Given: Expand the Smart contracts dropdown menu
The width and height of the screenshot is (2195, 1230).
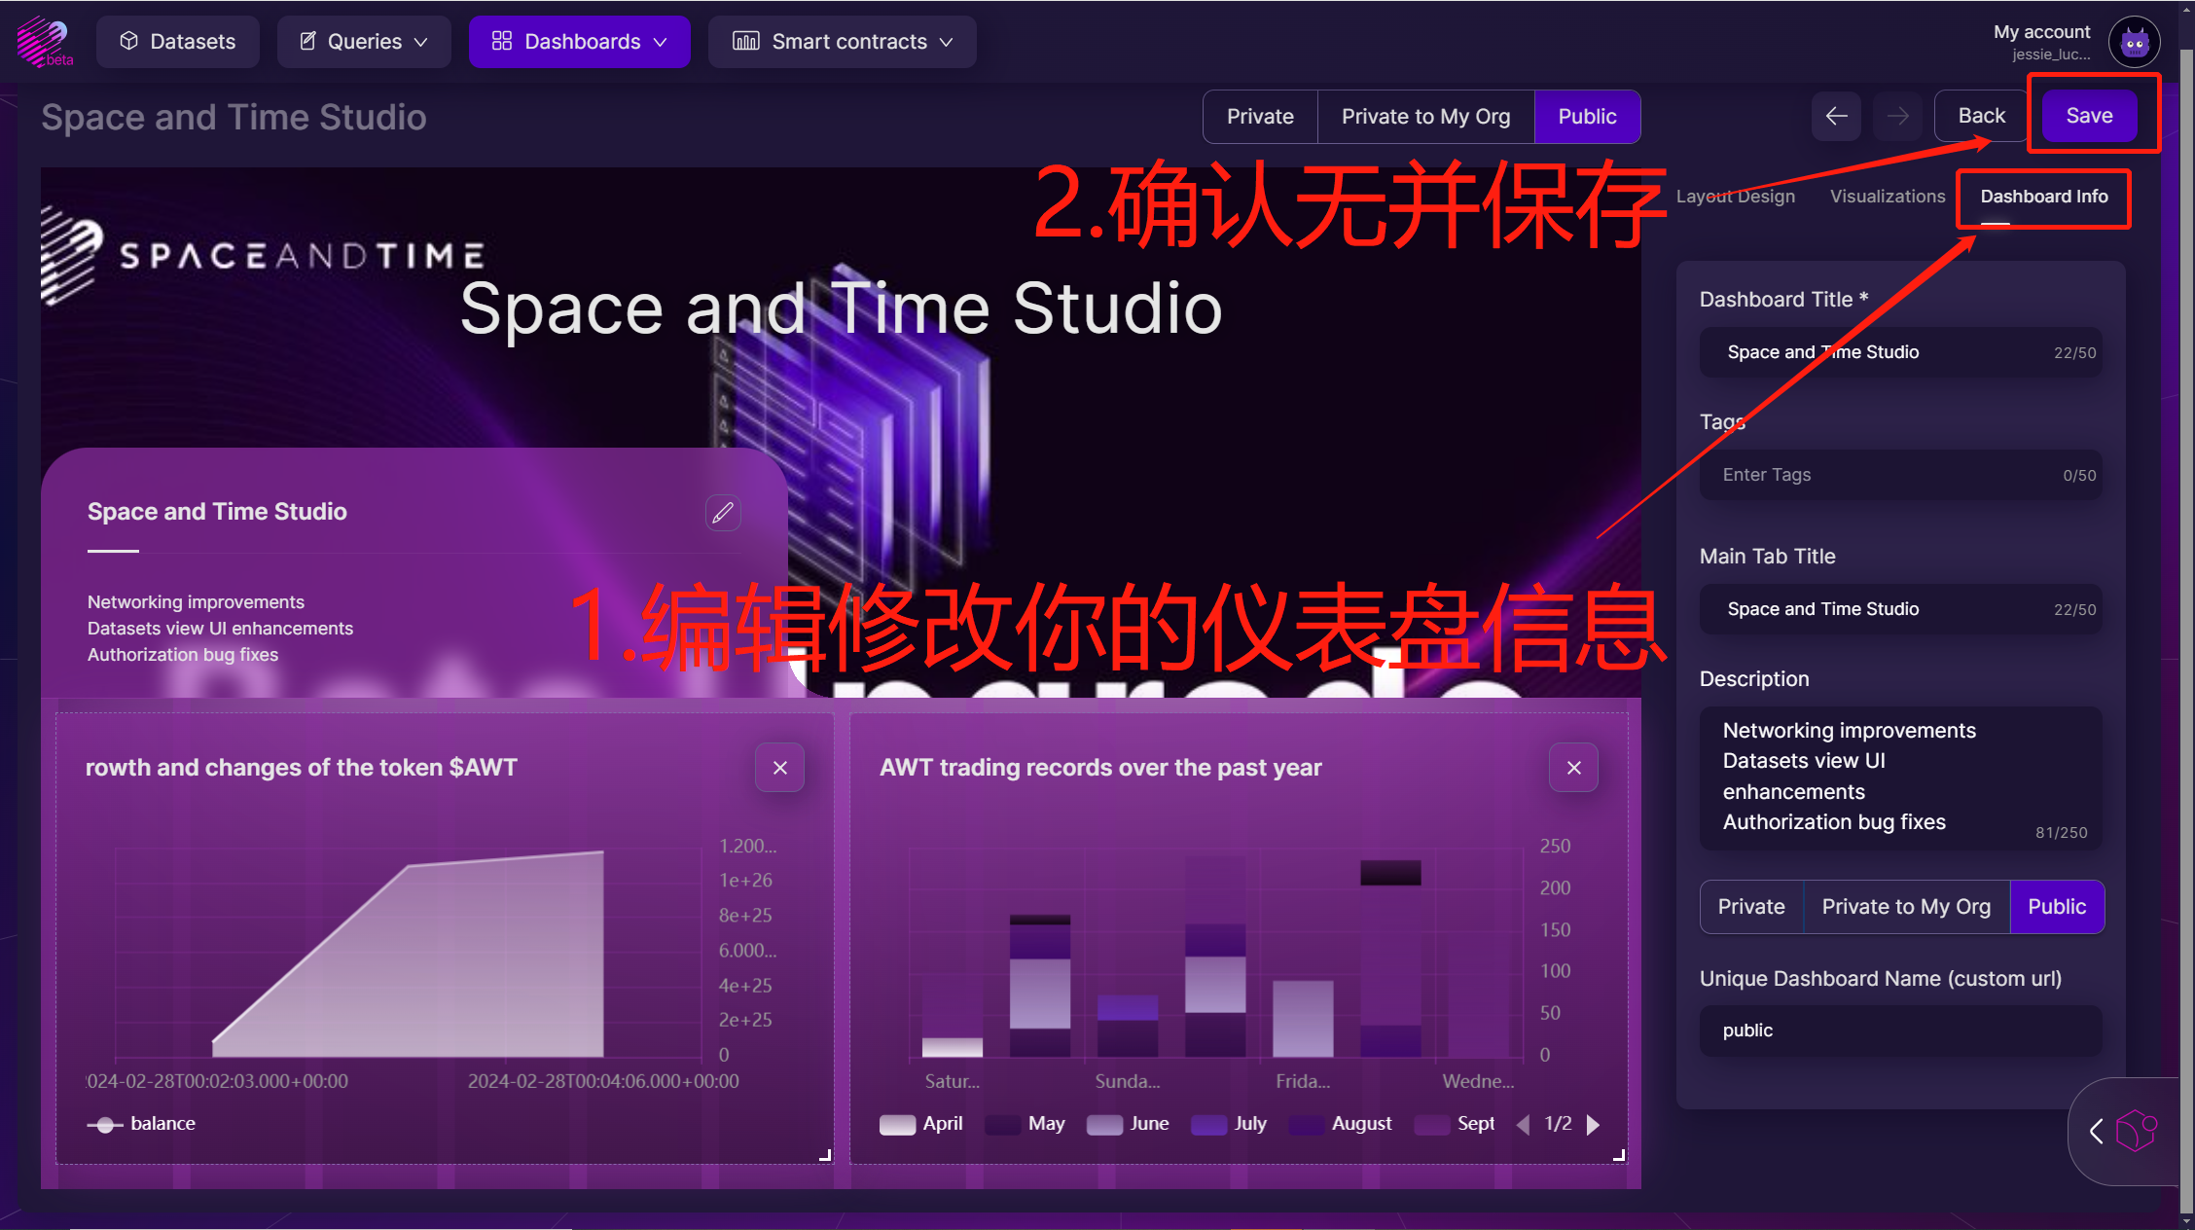Looking at the screenshot, I should 843,42.
